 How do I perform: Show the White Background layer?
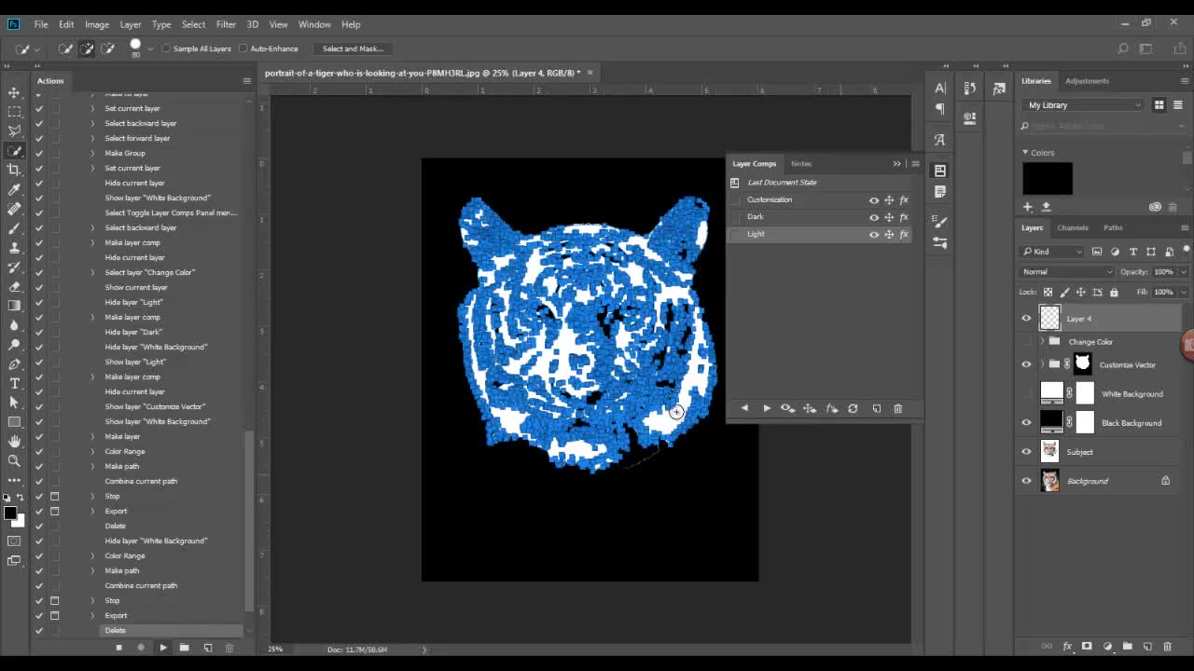point(1026,394)
